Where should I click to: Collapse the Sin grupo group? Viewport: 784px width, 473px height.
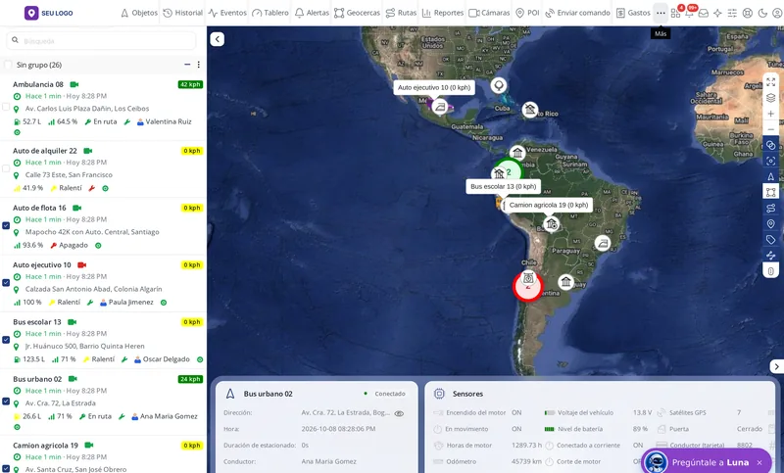click(187, 65)
